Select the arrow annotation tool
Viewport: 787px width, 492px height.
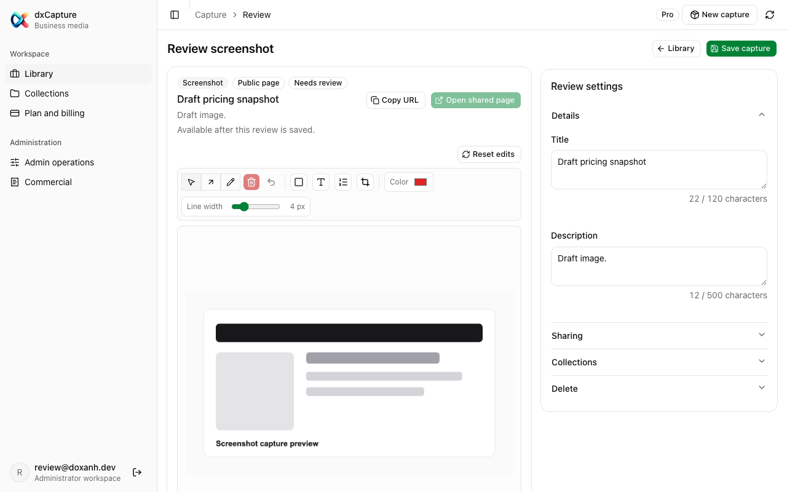click(x=211, y=182)
